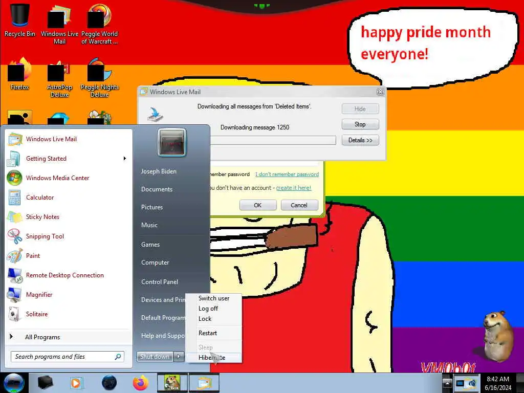The image size is (524, 393).
Task: Open Windows Media Player taskbar icon
Action: 76,383
